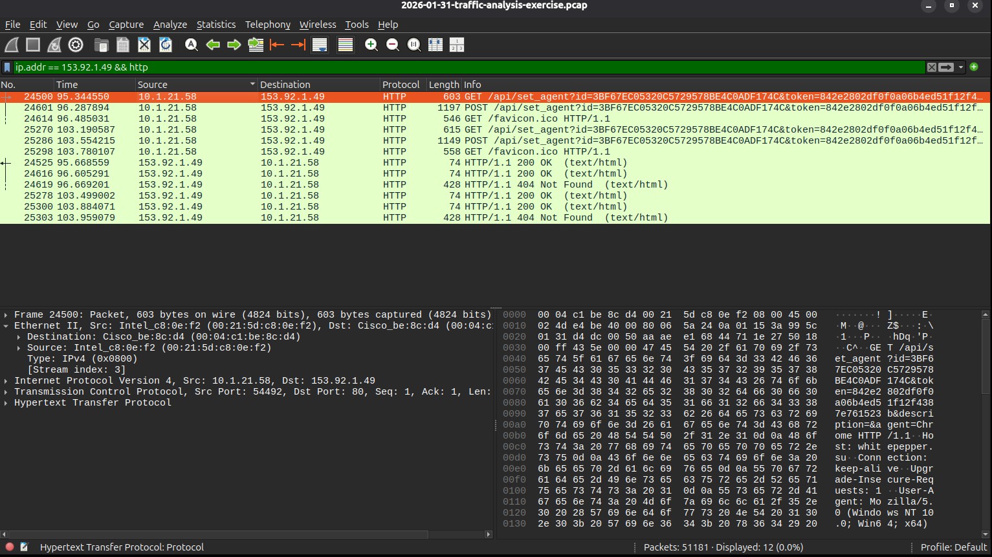Open the Wireless menu
Image resolution: width=992 pixels, height=557 pixels.
pos(318,25)
